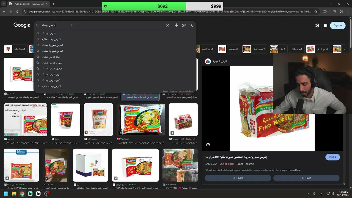Click Report inappropriate predictions
Image resolution: width=352 pixels, height=198 pixels.
(x=178, y=91)
